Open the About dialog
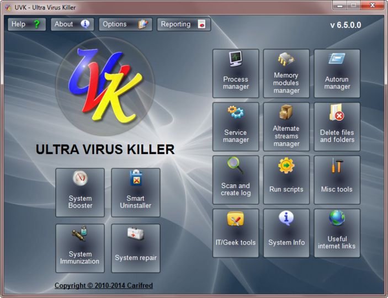The image size is (388, 298). (72, 24)
